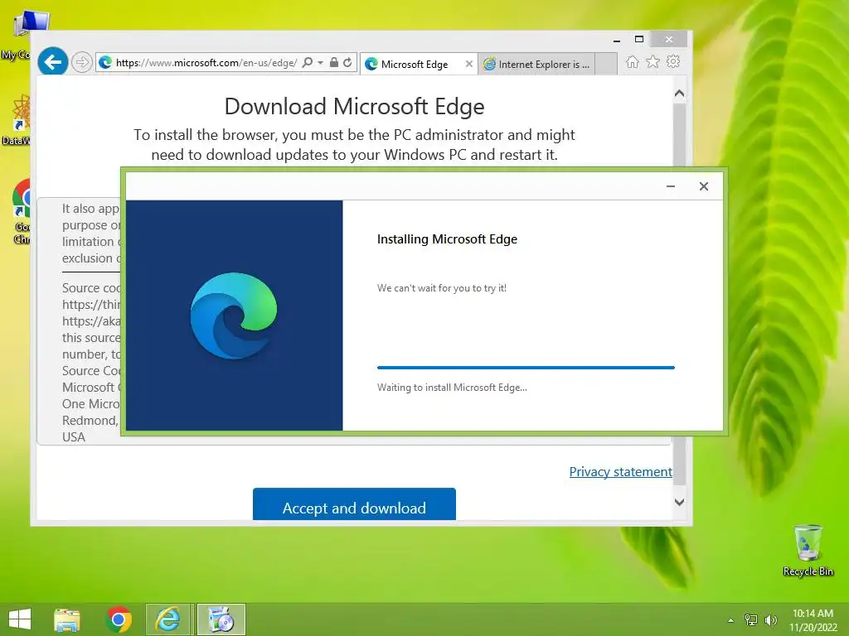The image size is (849, 636).
Task: Click the network icon in the system tray
Action: [750, 619]
